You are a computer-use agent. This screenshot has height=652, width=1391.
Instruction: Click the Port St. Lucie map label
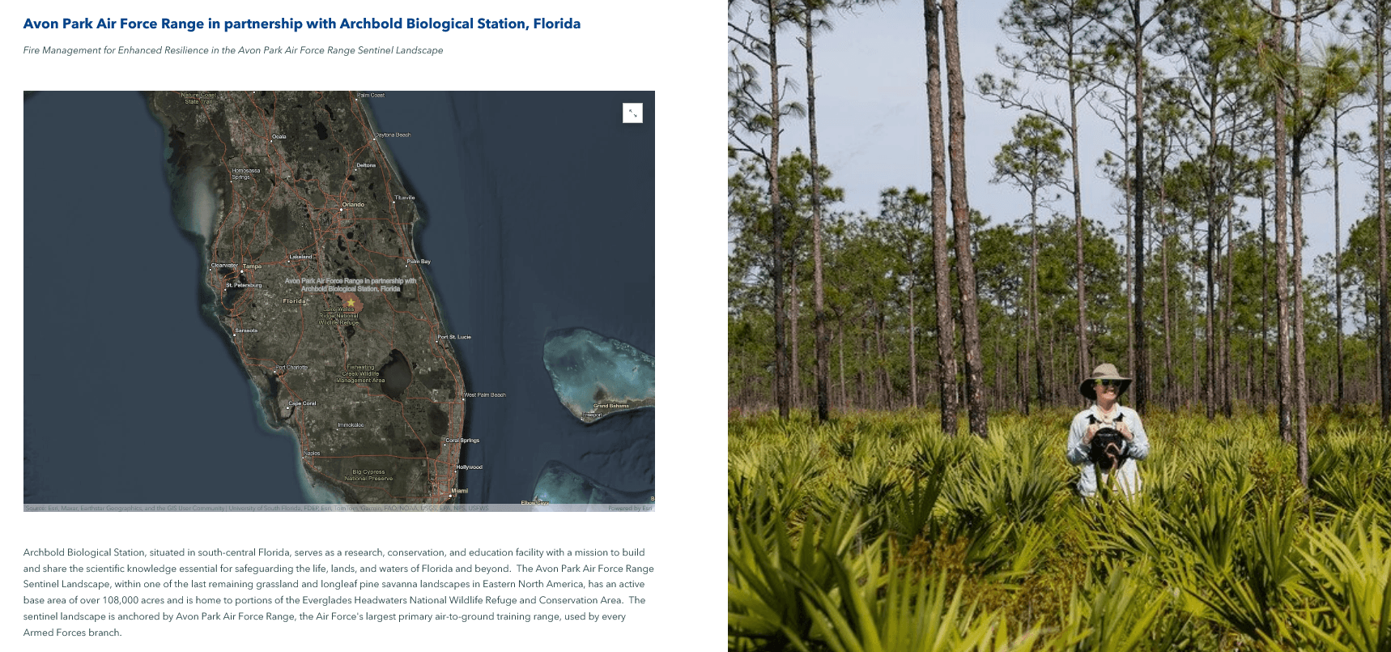[x=454, y=337]
